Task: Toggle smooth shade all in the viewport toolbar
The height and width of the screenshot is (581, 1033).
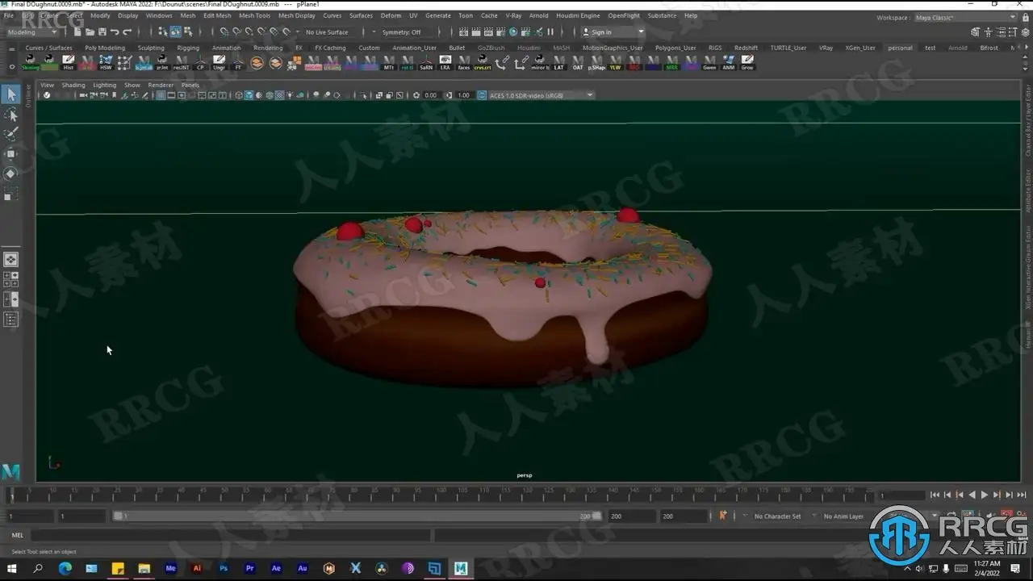Action: click(x=249, y=95)
